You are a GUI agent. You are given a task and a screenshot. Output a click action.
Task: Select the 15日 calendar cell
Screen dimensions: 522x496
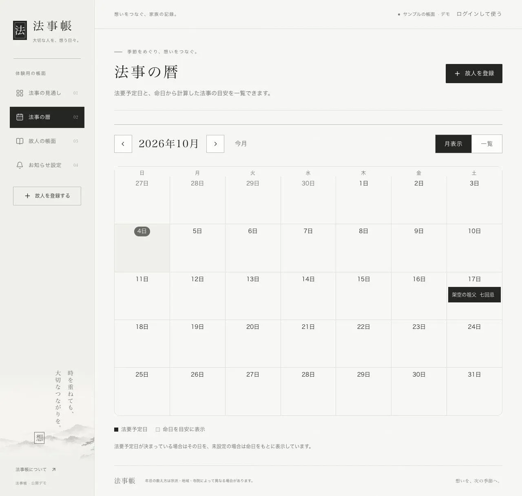(363, 296)
